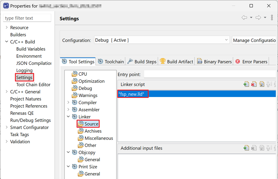Viewport: 278px width, 179px height.
Task: Click the edit icon in Additional input files
Action: coord(261,148)
